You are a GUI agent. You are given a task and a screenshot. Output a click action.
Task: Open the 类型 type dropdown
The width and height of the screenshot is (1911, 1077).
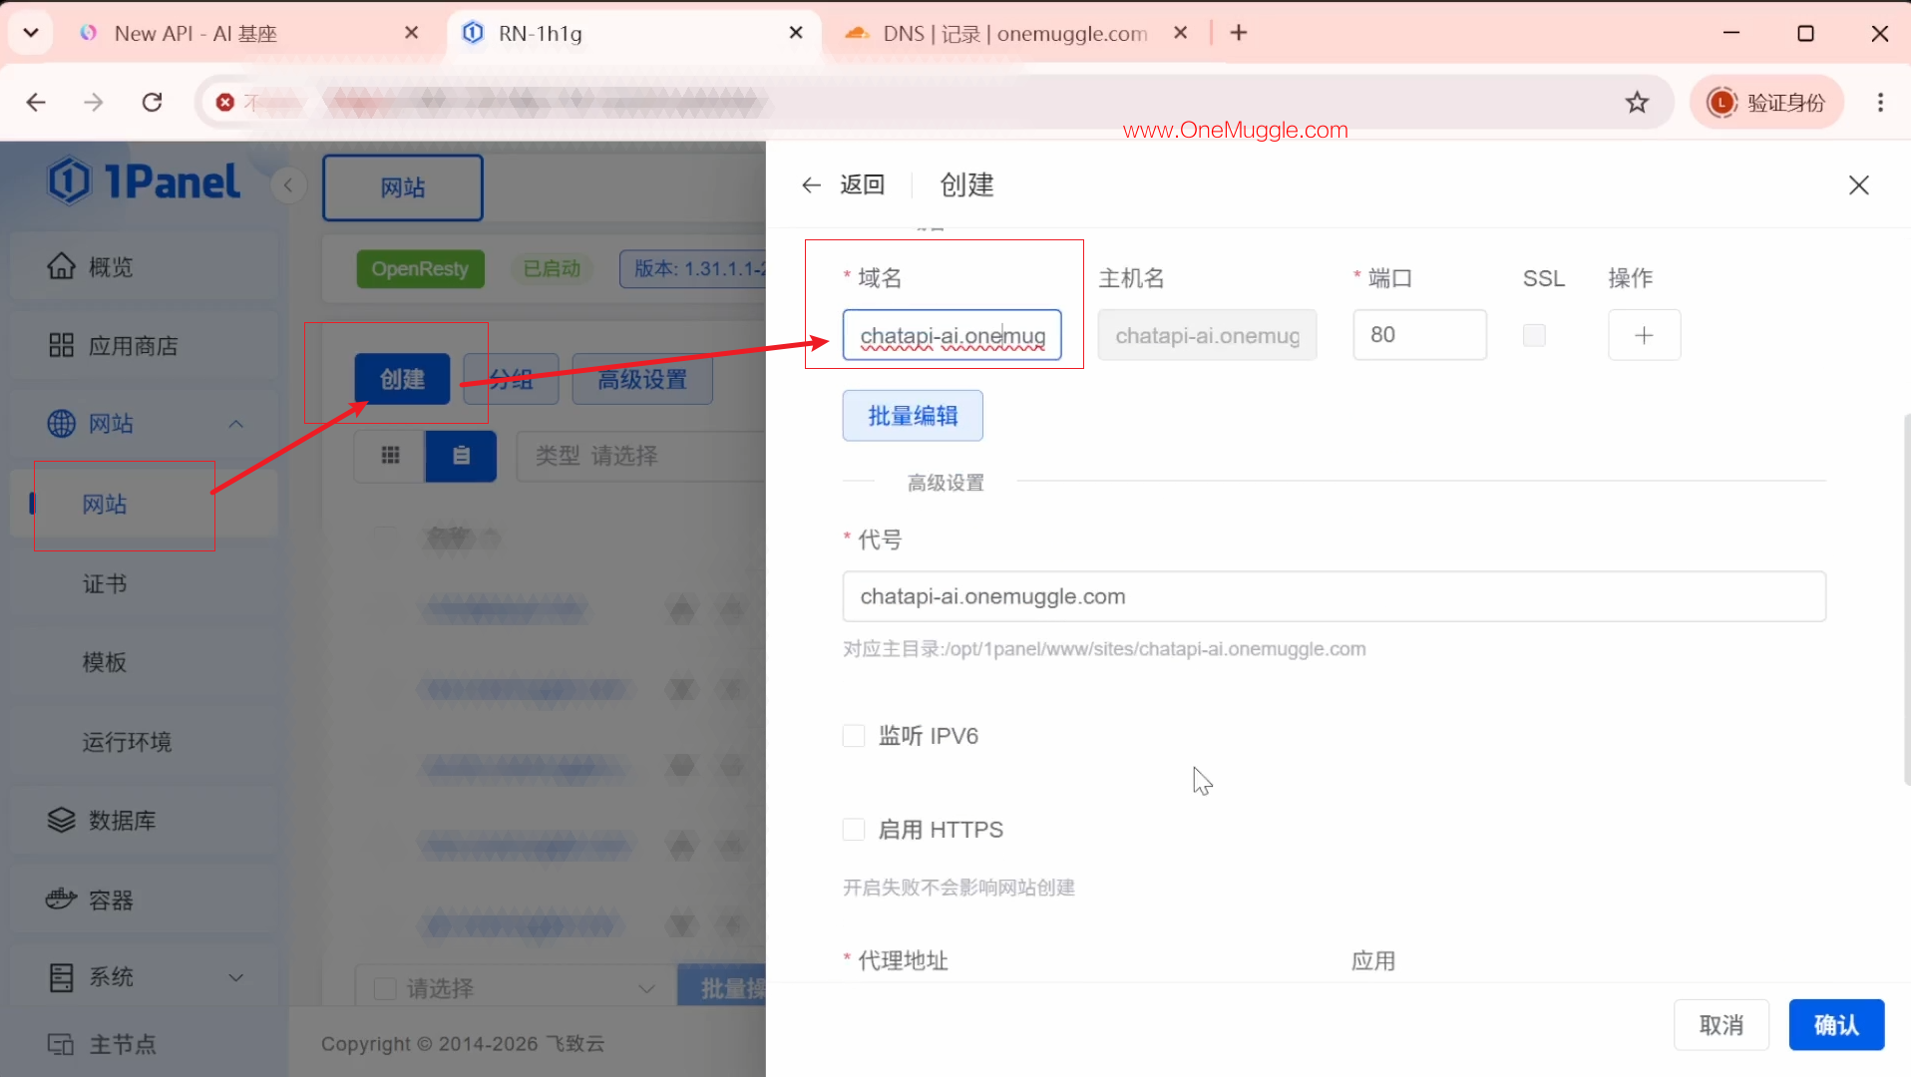641,456
